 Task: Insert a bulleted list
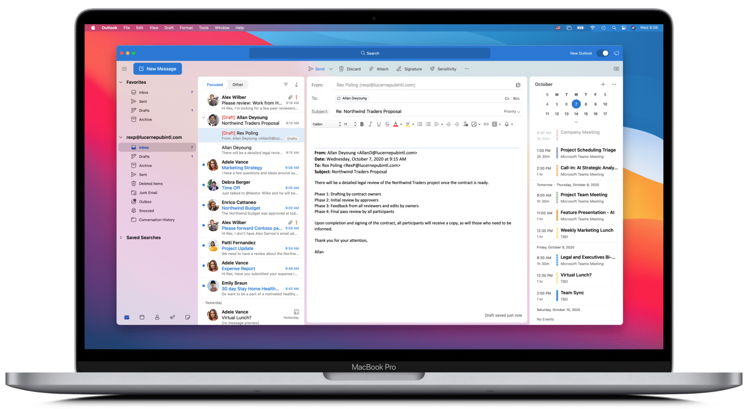(x=420, y=124)
